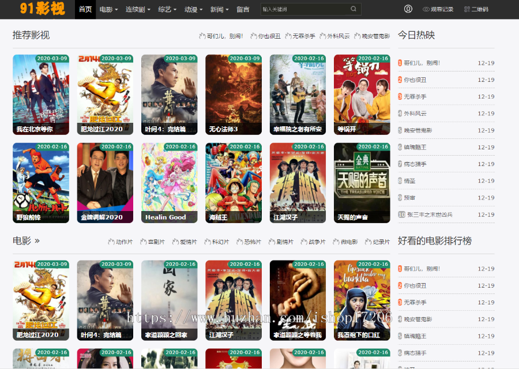Screen dimensions: 519x369
Task: Open the user account icon
Action: point(408,9)
